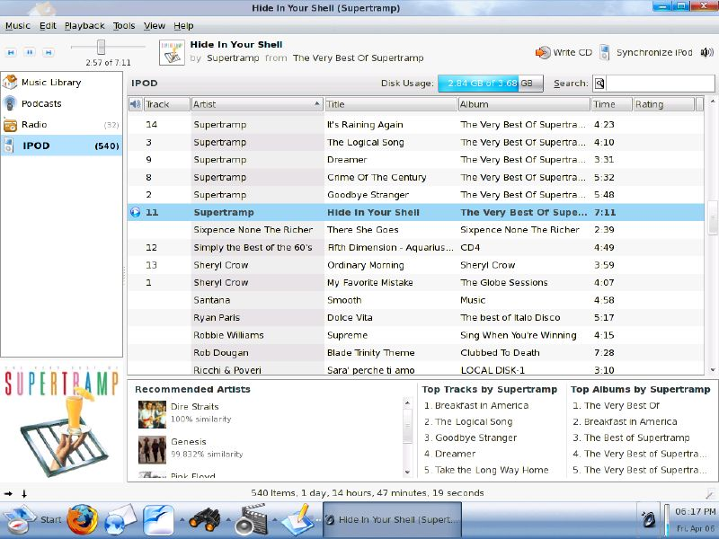
Task: Sort by the Time column
Action: pyautogui.click(x=611, y=104)
